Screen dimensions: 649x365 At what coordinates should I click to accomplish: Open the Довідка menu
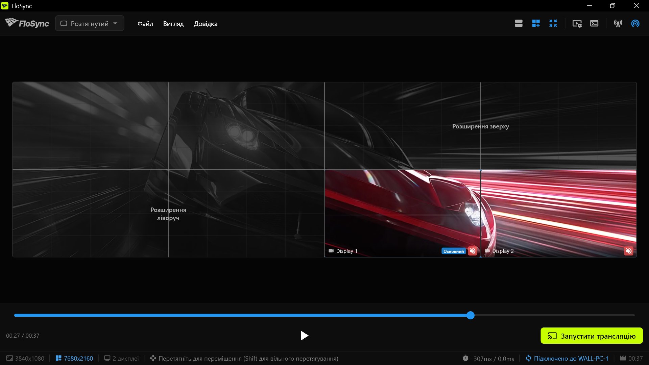pos(206,24)
